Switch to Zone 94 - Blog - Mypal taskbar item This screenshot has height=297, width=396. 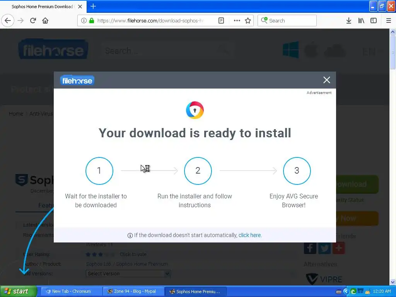click(133, 291)
